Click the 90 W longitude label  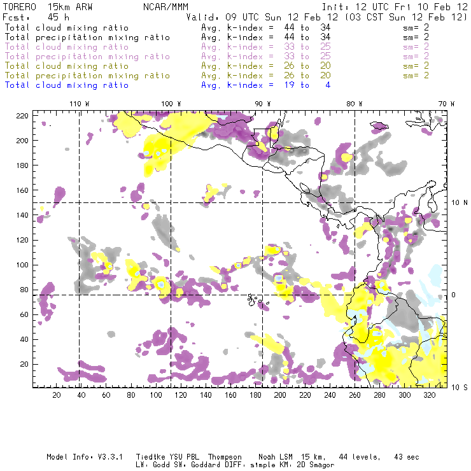pyautogui.click(x=263, y=103)
